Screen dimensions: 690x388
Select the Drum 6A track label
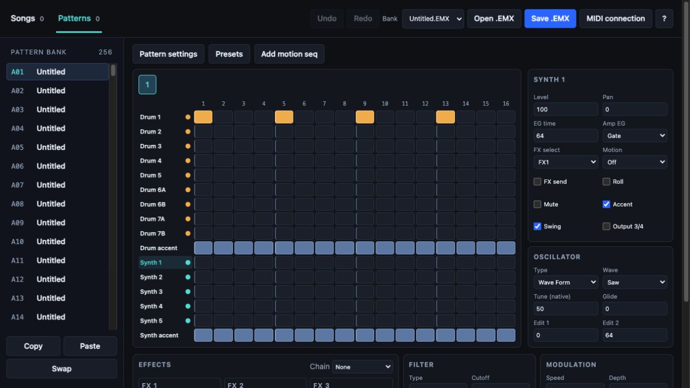coord(153,190)
